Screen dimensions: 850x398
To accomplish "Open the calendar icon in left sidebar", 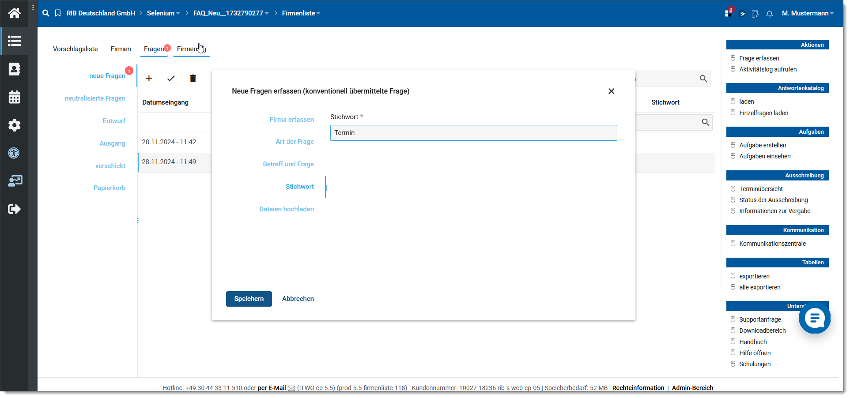I will 14,97.
